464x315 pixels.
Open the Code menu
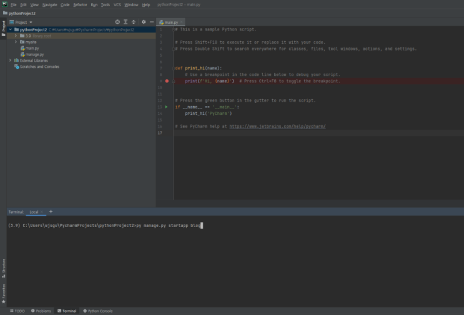point(65,5)
